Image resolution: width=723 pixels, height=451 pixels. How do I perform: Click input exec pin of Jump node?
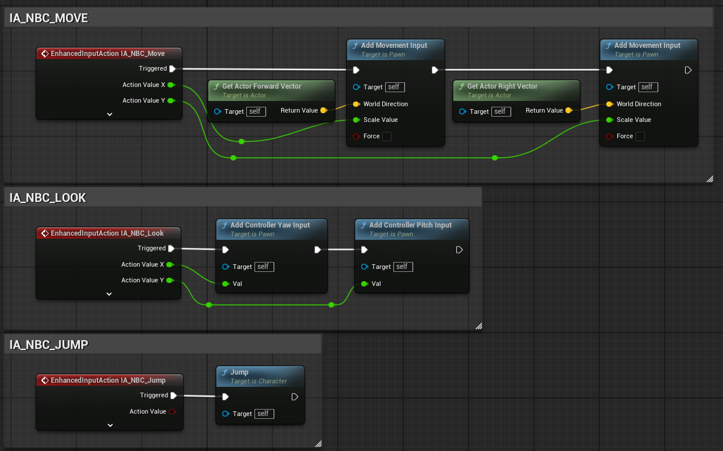(x=225, y=397)
